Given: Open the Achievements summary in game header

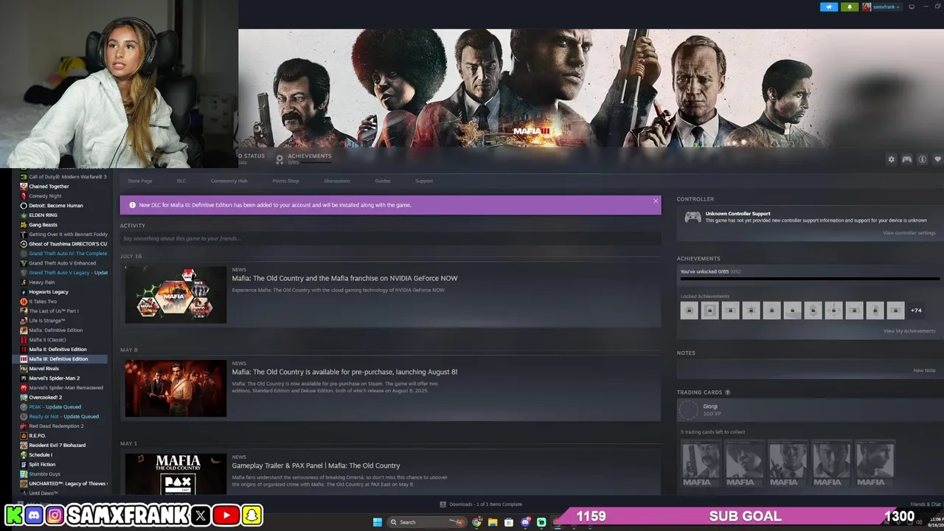Looking at the screenshot, I should point(303,158).
